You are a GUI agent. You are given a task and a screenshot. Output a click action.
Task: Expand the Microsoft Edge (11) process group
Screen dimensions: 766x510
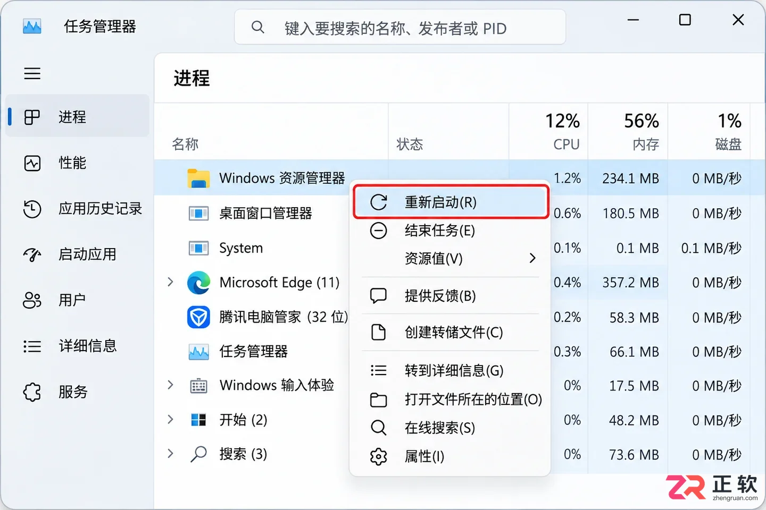pyautogui.click(x=170, y=282)
